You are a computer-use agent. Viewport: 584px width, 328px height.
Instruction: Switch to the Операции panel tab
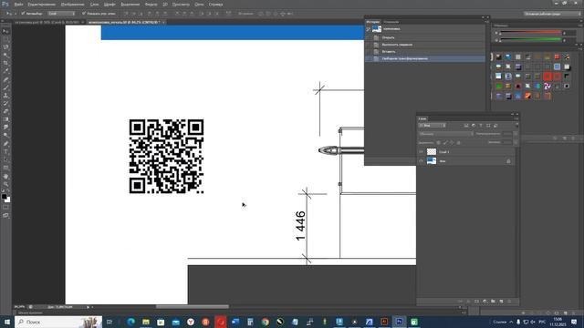(391, 22)
